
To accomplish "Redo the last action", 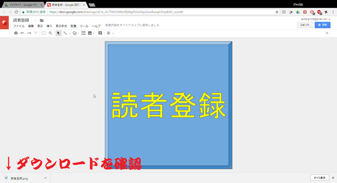I will pyautogui.click(x=29, y=33).
